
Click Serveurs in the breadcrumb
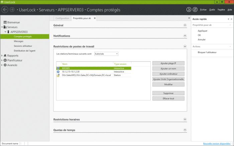click(x=46, y=10)
